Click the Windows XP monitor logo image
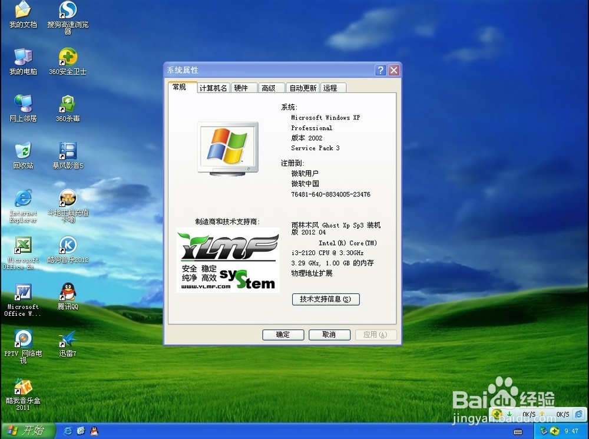This screenshot has width=589, height=439. coord(228,148)
